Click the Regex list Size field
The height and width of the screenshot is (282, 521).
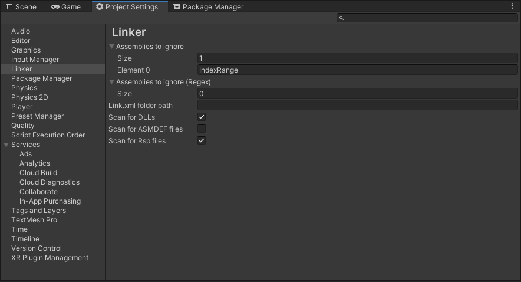pyautogui.click(x=358, y=94)
